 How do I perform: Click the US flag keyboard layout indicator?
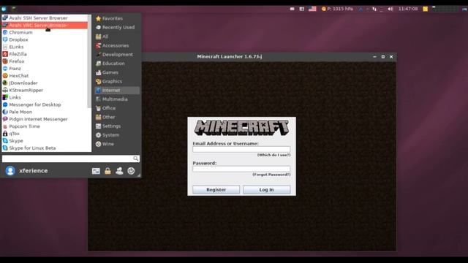point(312,9)
